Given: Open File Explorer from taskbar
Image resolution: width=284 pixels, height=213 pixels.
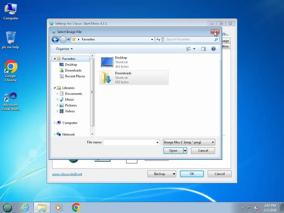Looking at the screenshot, I should click(x=42, y=207).
